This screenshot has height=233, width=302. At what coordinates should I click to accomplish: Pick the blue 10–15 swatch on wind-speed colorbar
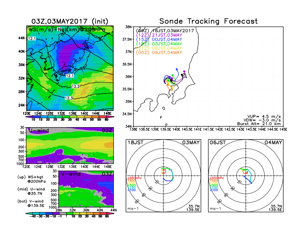pos(37,117)
